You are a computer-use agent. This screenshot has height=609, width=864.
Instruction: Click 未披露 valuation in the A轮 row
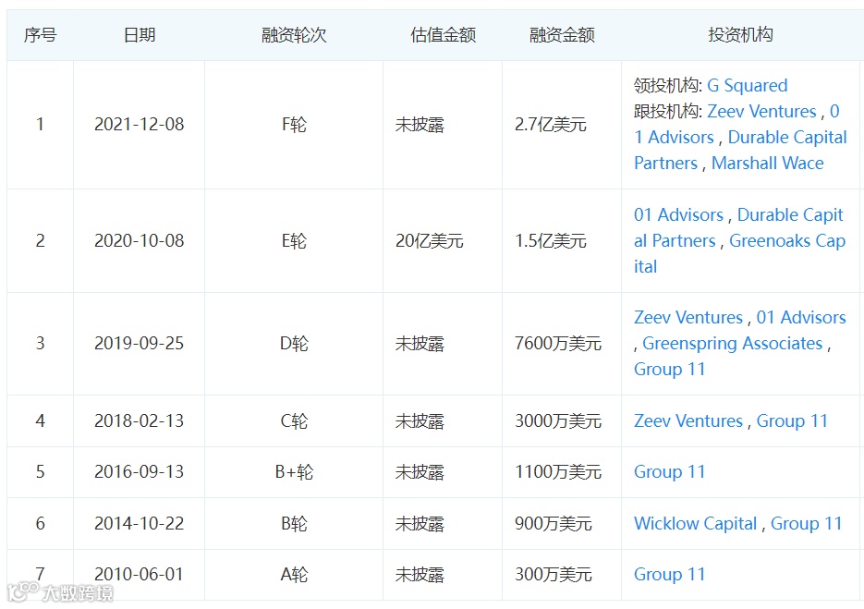click(420, 574)
